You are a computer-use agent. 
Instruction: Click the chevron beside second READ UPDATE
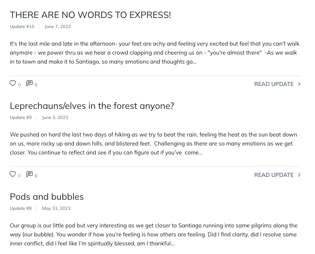point(299,175)
